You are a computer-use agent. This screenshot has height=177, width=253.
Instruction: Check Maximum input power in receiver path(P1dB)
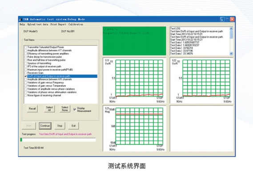point(25,70)
